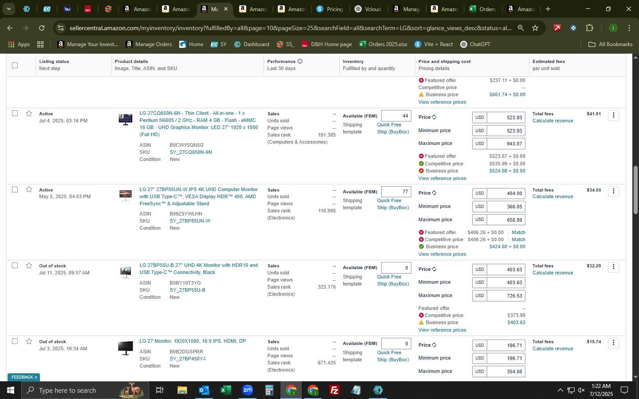
Task: View reference prices for LG 27BP55U-B
Action: click(442, 330)
